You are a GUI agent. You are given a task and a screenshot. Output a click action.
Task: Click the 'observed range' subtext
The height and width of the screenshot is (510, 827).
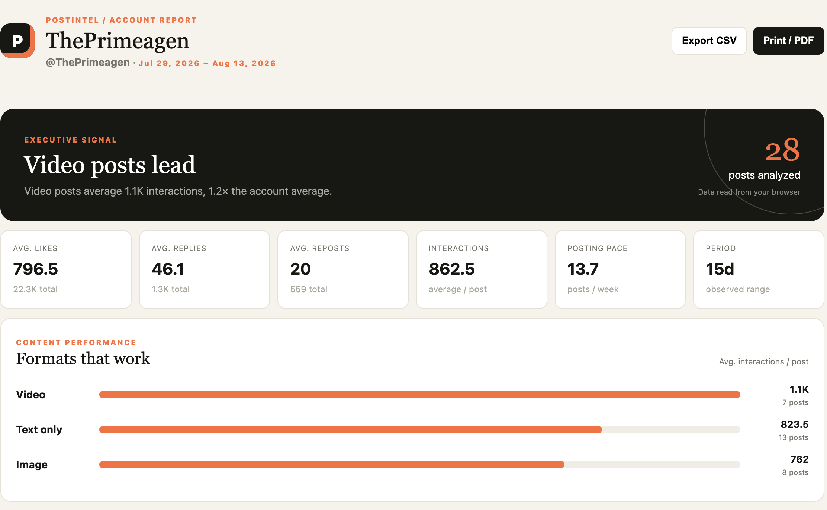click(738, 289)
